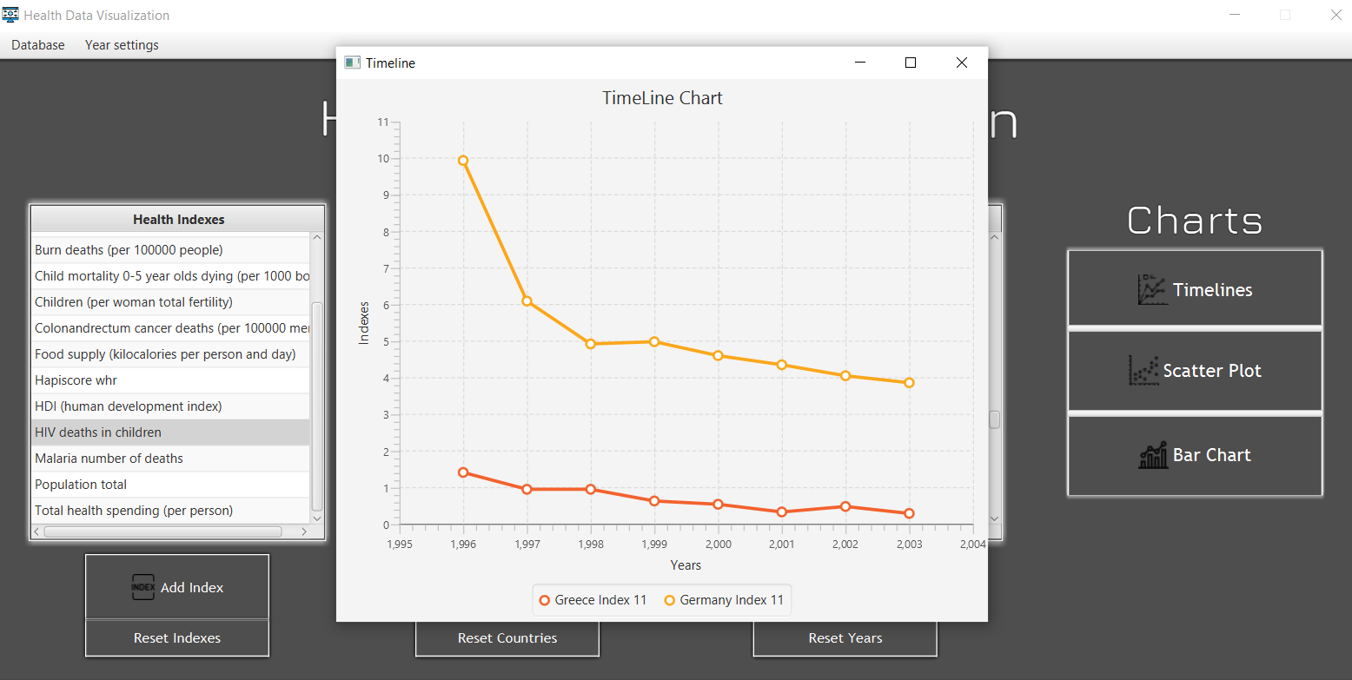Click the Reset Indexes button

(x=176, y=637)
